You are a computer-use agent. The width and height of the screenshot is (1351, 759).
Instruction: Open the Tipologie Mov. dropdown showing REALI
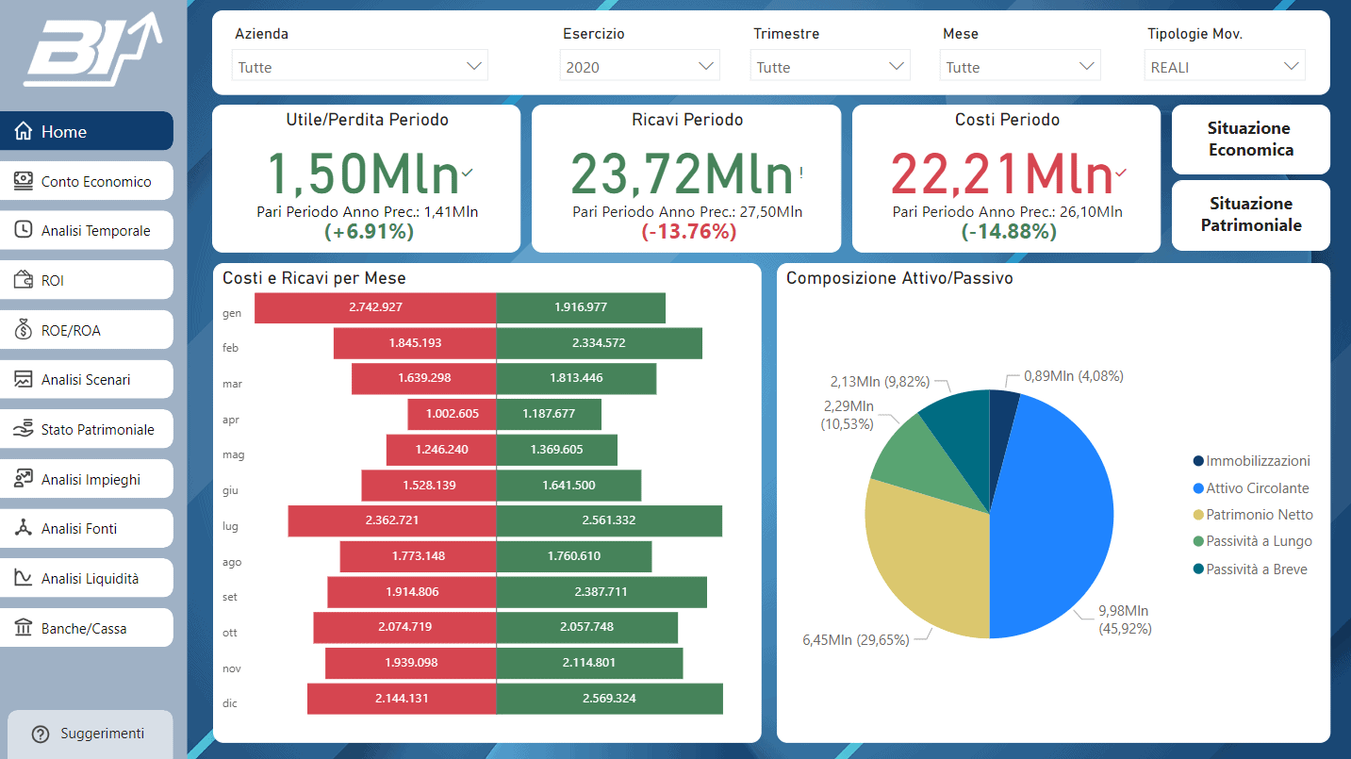[x=1226, y=66]
